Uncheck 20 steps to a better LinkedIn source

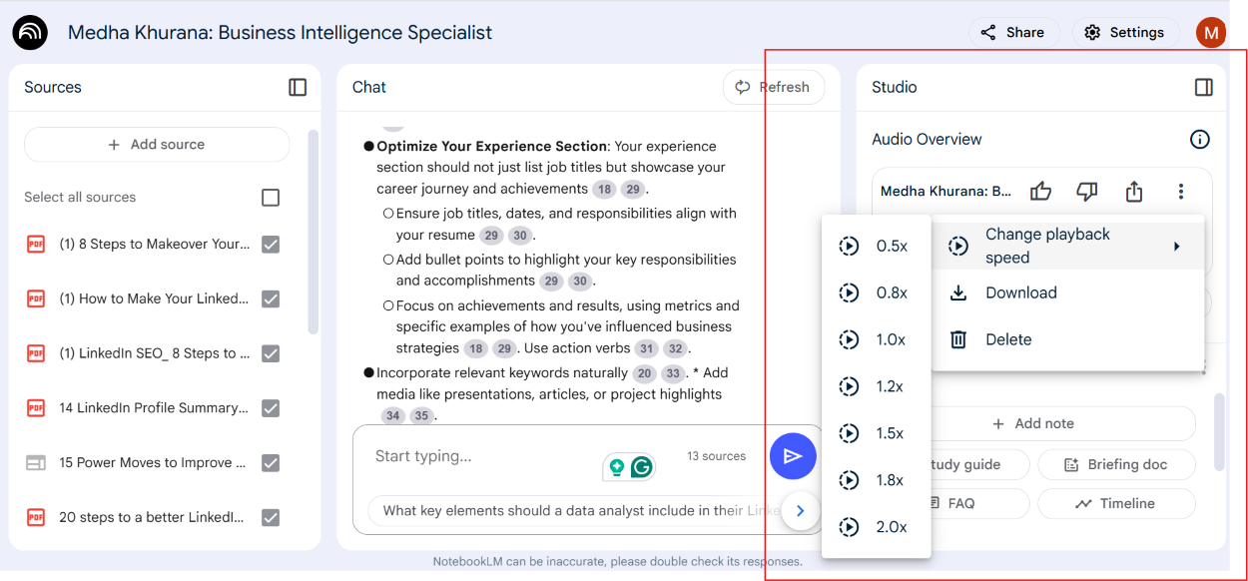[x=271, y=517]
